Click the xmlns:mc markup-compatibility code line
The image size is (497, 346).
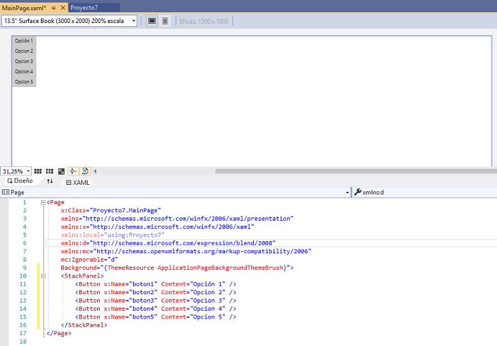point(186,251)
